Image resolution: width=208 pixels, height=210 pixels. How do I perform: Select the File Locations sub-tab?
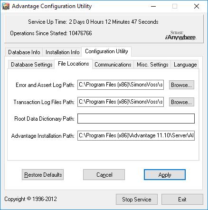tap(74, 64)
